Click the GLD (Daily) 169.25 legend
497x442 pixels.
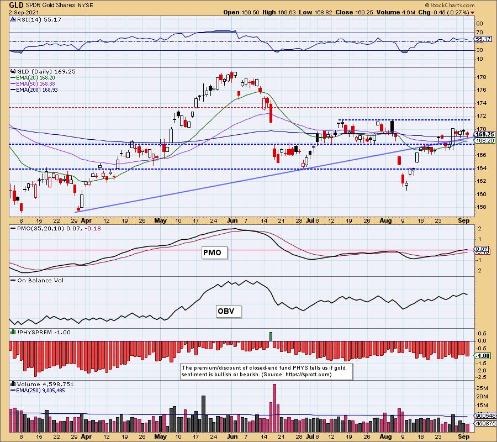46,72
